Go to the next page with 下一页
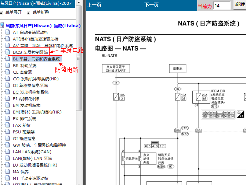246x185 pixels. click(x=151, y=5)
